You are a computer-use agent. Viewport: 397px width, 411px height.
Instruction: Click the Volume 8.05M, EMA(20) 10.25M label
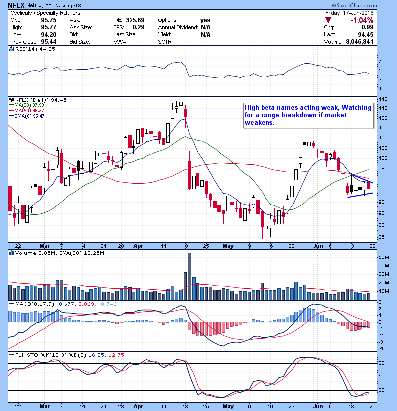coord(60,253)
